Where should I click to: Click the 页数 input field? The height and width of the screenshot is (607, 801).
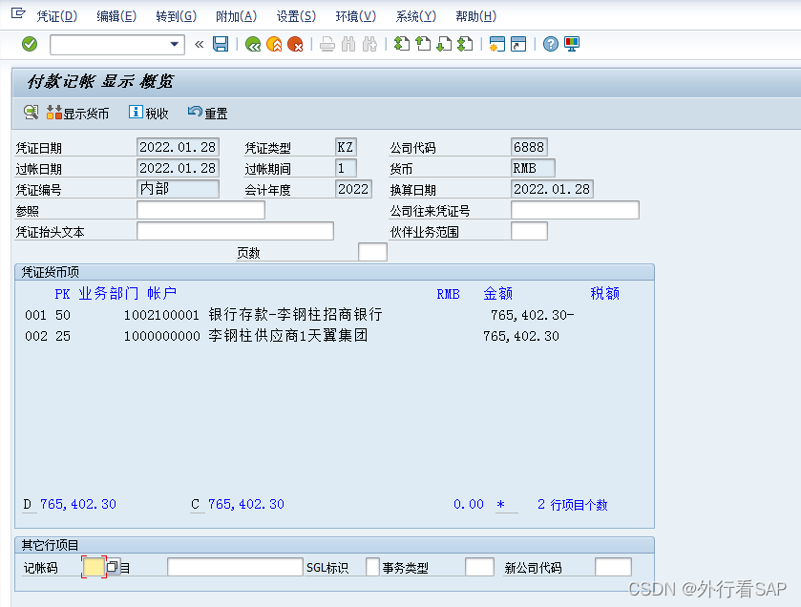click(x=373, y=252)
